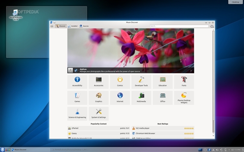Click the scroll up arrow of the window scrollbar

pos(213,30)
